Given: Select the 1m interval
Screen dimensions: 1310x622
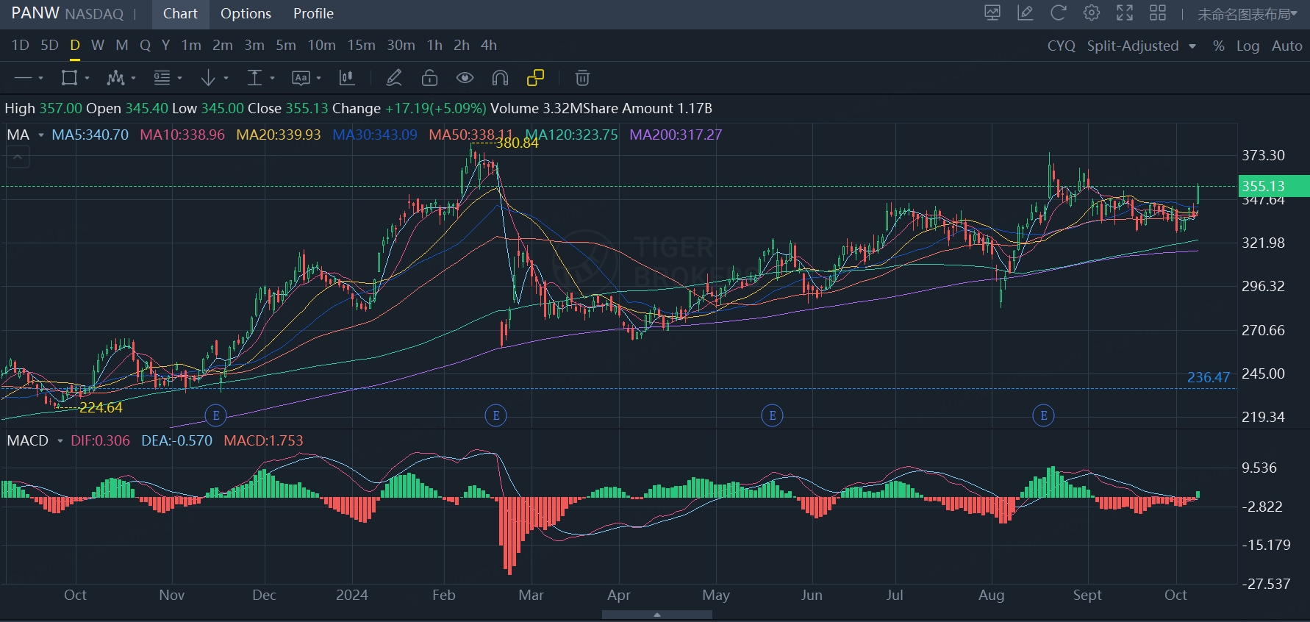Looking at the screenshot, I should 191,46.
